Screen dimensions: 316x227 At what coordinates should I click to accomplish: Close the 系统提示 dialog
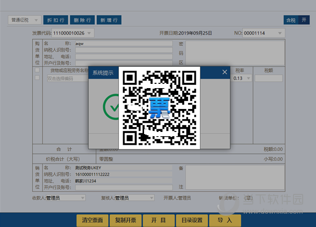225,72
